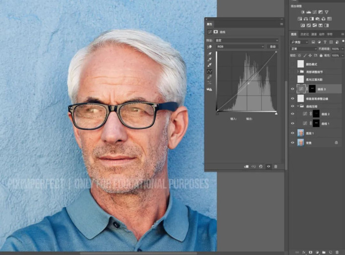The image size is (345, 255).
Task: Collapse the 曲线压暗 layer group
Action: [x=298, y=106]
